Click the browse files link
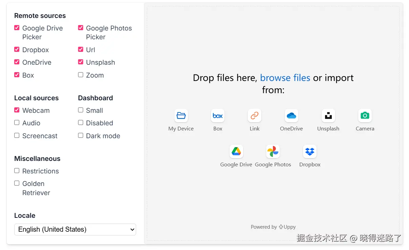The height and width of the screenshot is (250, 409). click(x=285, y=78)
